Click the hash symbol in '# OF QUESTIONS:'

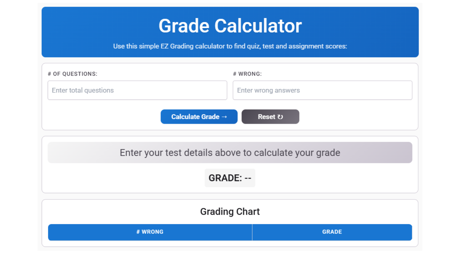coord(49,74)
